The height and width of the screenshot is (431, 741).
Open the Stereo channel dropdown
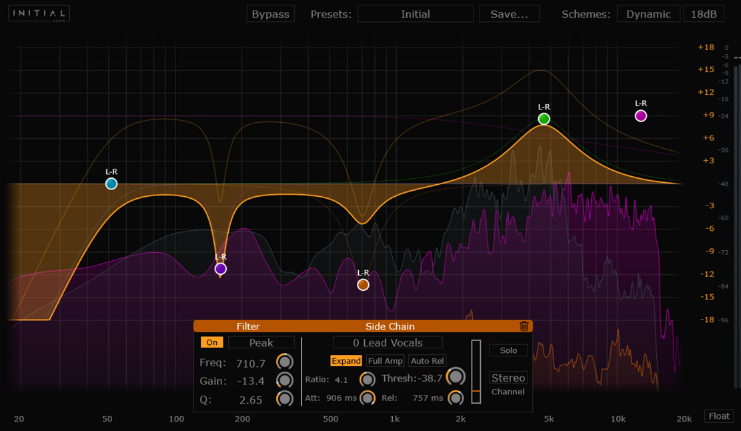(x=508, y=378)
